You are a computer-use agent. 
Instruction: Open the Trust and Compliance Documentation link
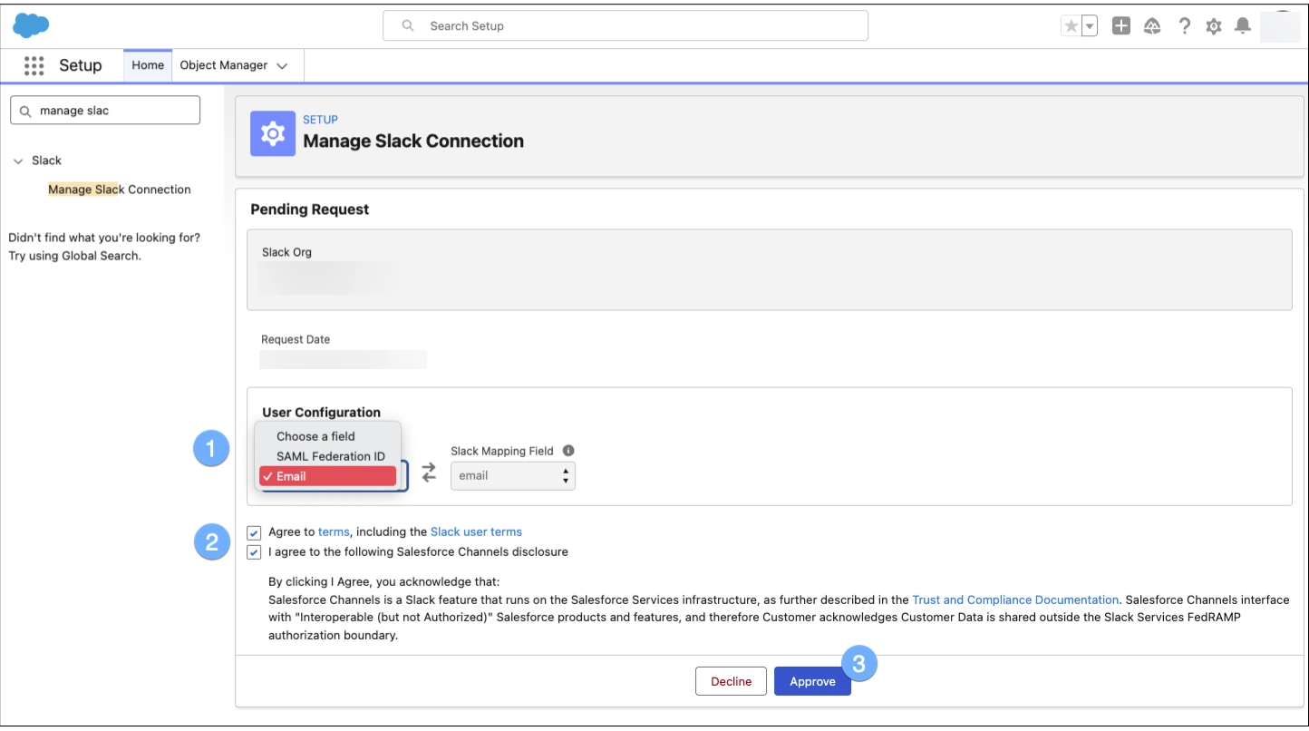click(1015, 600)
